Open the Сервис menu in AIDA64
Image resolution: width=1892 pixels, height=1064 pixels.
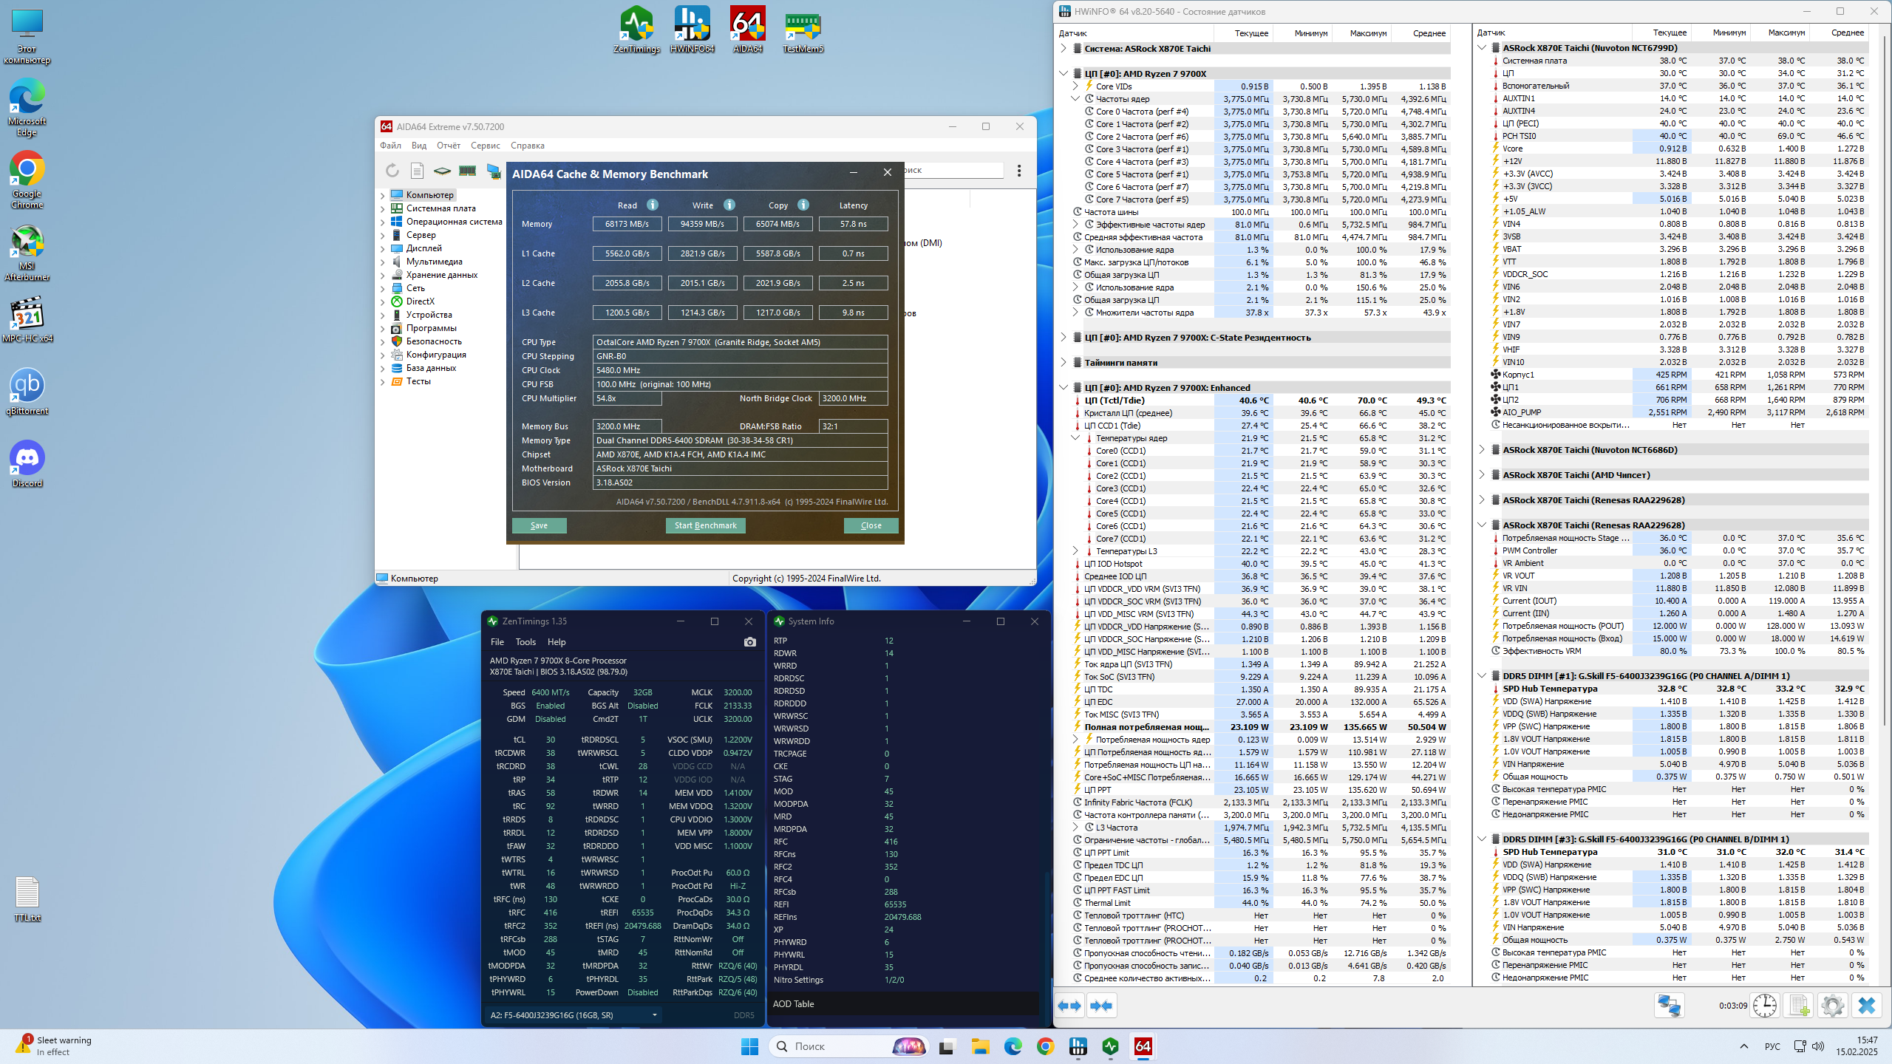485,146
